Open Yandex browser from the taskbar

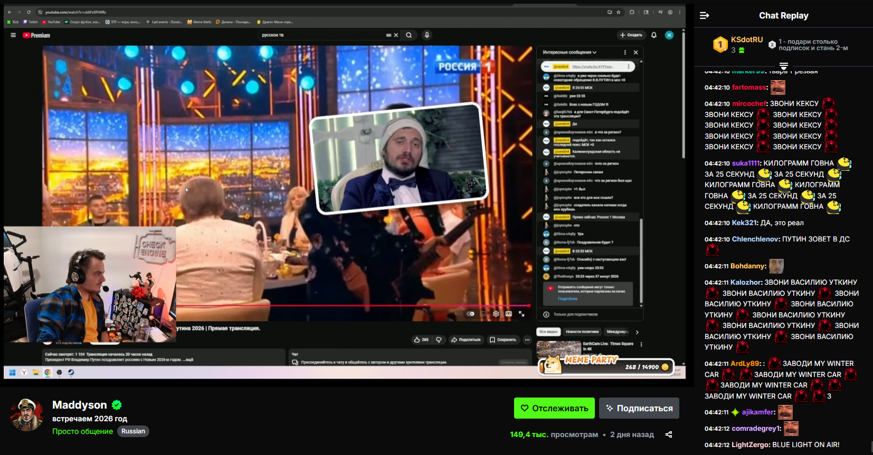coord(24,372)
